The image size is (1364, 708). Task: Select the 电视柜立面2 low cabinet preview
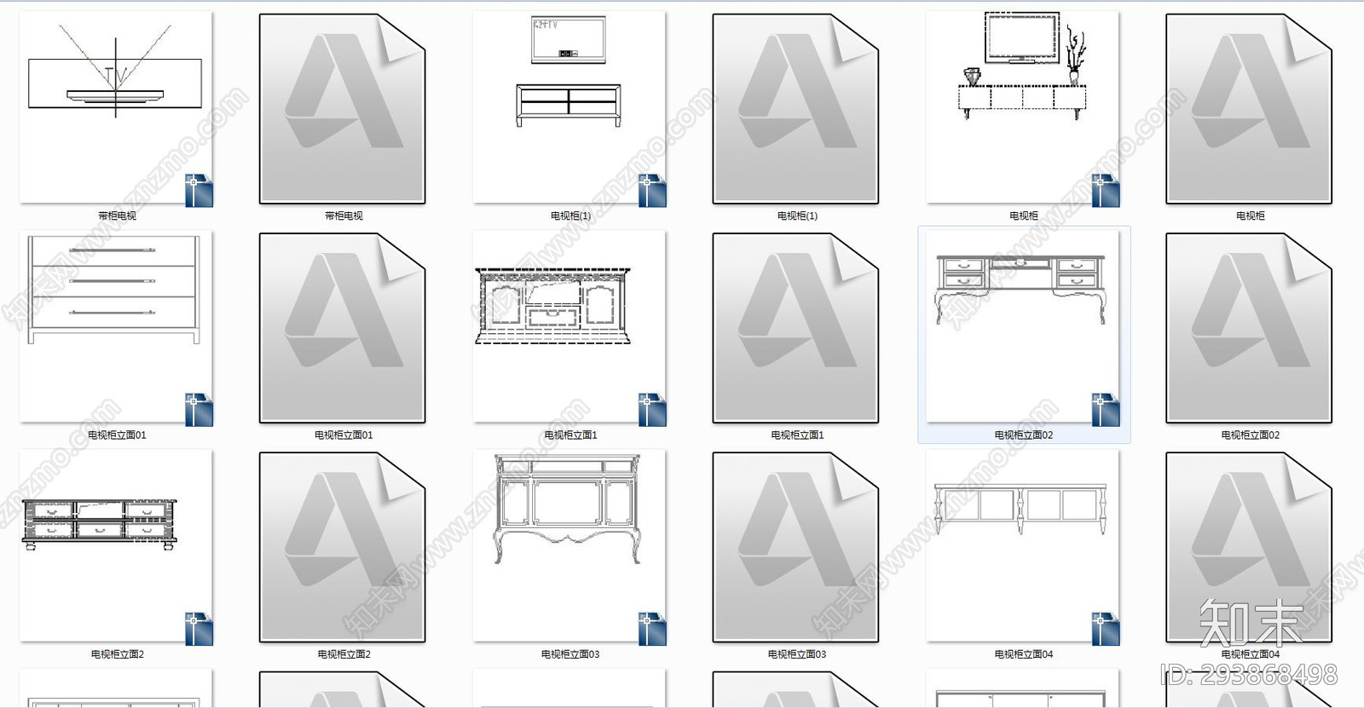click(116, 546)
